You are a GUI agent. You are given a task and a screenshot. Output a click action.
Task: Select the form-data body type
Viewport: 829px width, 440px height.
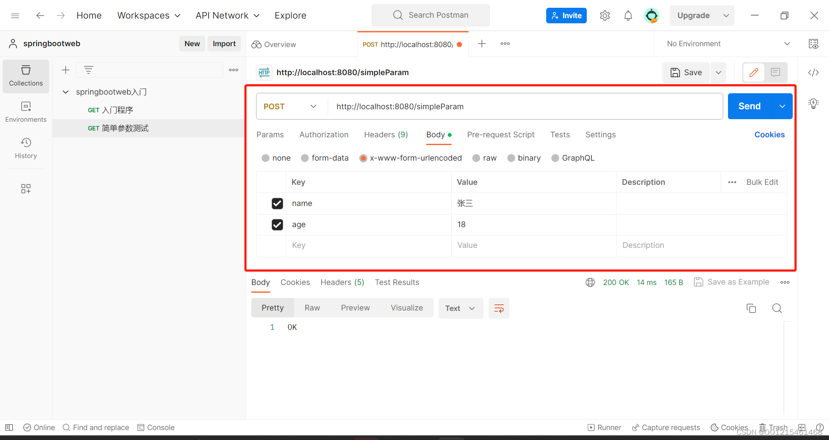pos(305,158)
